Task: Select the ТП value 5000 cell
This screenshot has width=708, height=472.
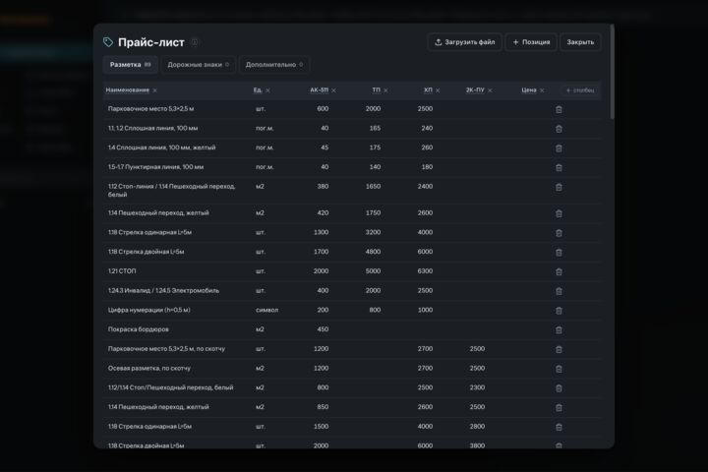Action: (373, 271)
